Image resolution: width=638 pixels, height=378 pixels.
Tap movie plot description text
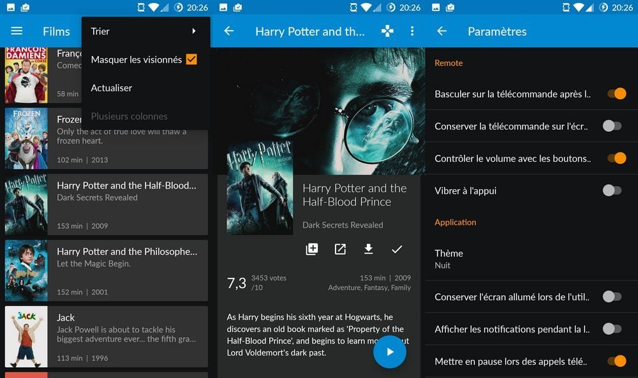(318, 335)
